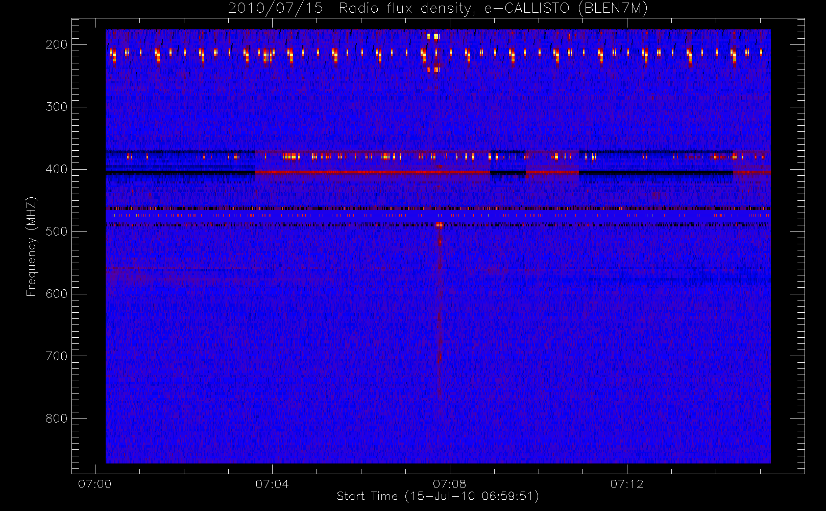Click the 07:00 time tick label
This screenshot has height=511, width=826.
pyautogui.click(x=95, y=484)
